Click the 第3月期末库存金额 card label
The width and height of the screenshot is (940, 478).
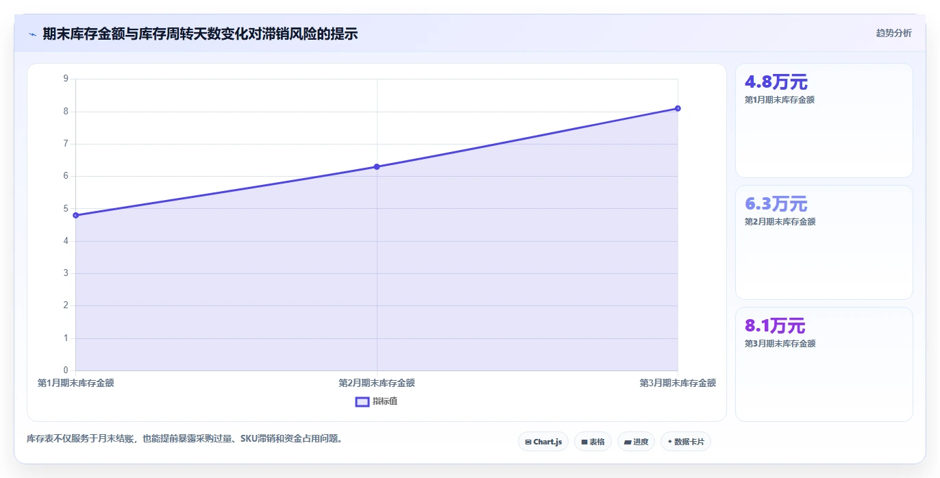click(x=780, y=344)
